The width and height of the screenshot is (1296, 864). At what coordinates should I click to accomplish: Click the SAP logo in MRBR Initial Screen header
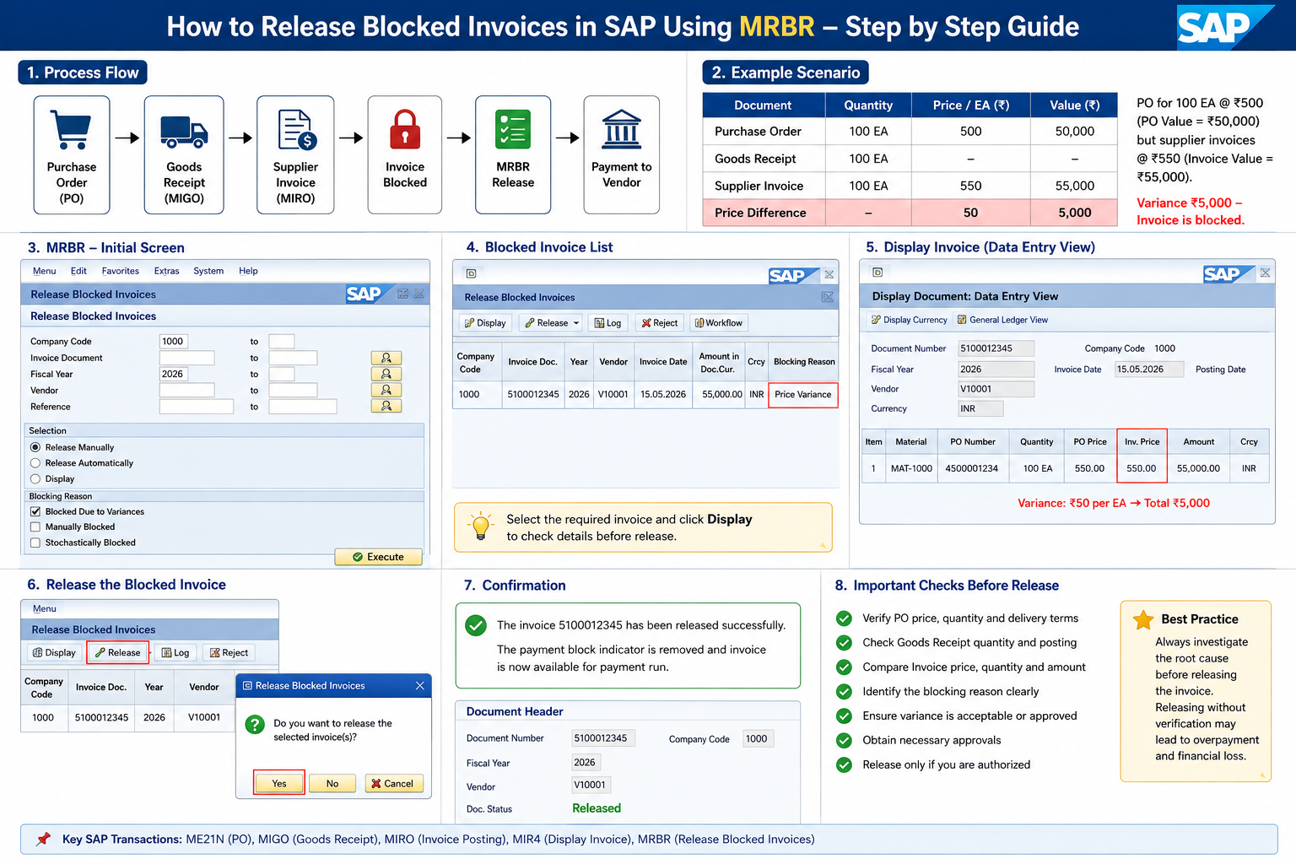[x=369, y=294]
